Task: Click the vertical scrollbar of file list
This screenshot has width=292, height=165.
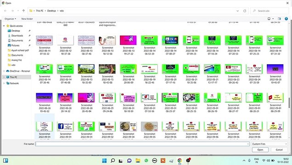Action: coord(289,102)
